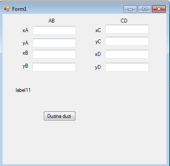Click into the yB input field
170x166 pixels.
pyautogui.click(x=54, y=67)
